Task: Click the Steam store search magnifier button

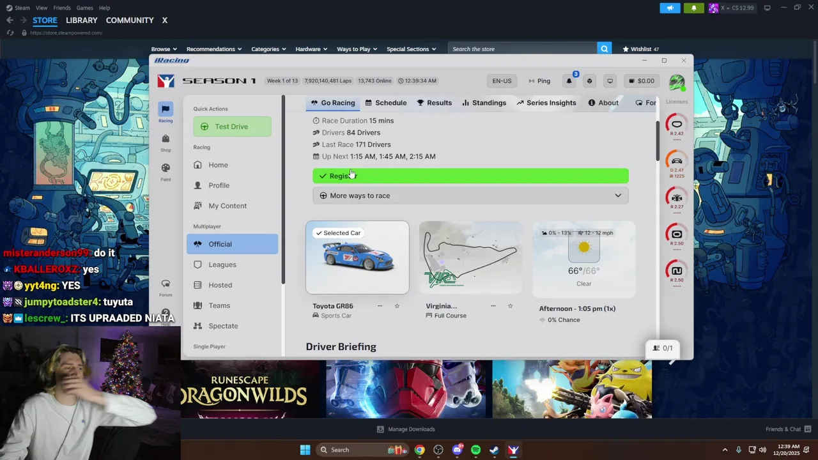Action: (x=604, y=49)
